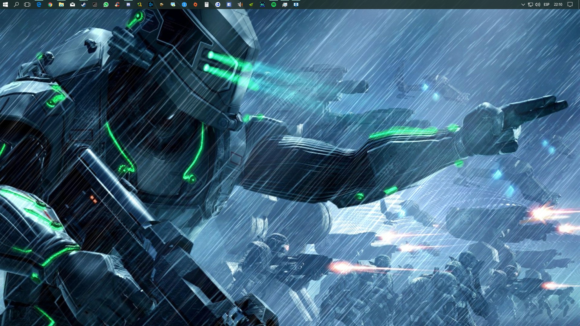Viewport: 580px width, 326px height.
Task: Launch Google Chrome from the taskbar
Action: click(50, 5)
